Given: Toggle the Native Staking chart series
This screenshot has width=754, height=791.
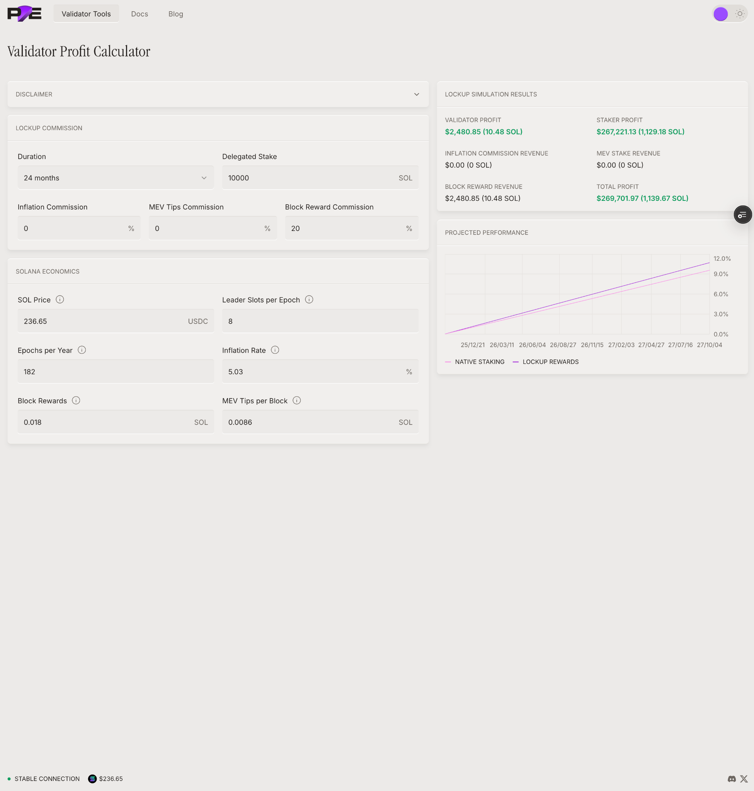Looking at the screenshot, I should point(475,362).
